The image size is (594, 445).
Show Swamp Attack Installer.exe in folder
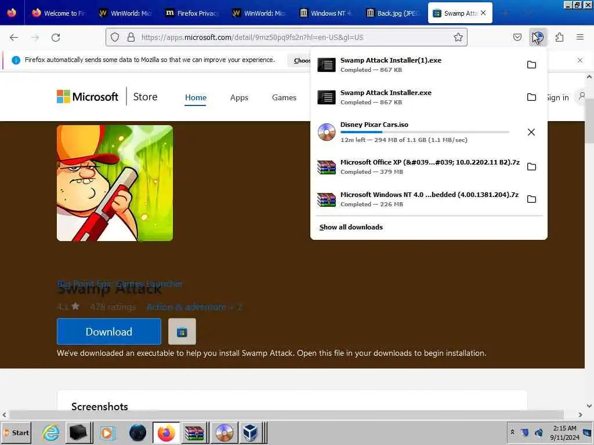[531, 97]
